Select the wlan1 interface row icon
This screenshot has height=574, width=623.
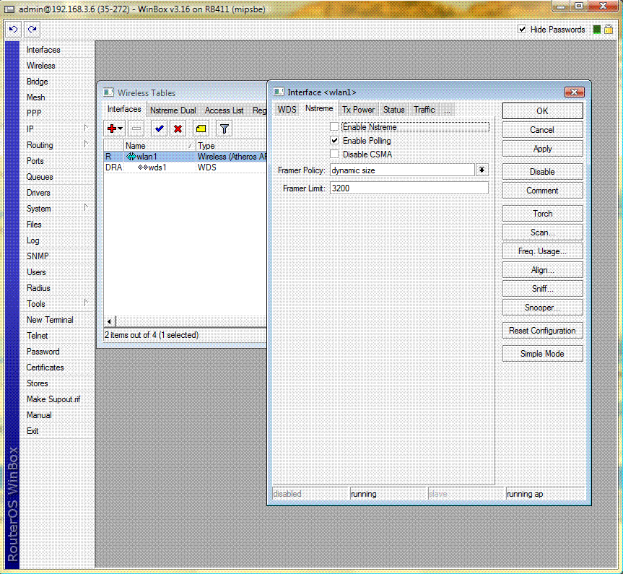(x=131, y=157)
